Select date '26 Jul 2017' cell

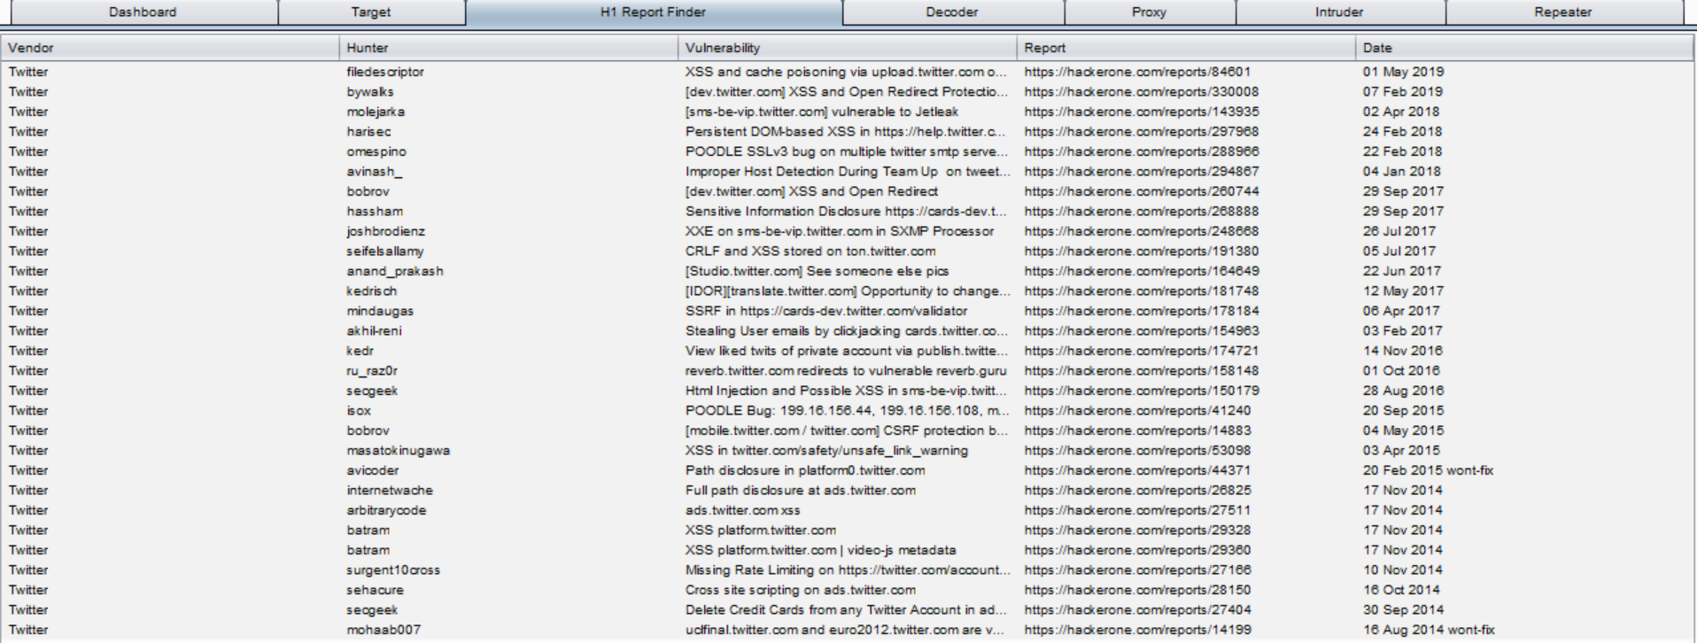pyautogui.click(x=1524, y=231)
